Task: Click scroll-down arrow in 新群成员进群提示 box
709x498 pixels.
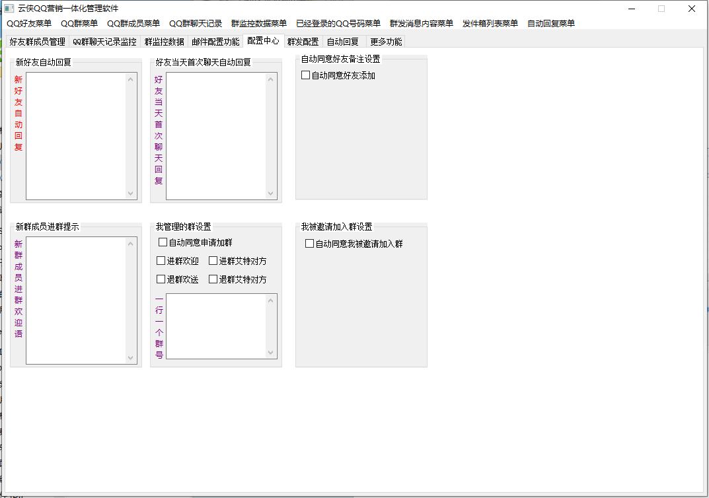Action: (131, 358)
